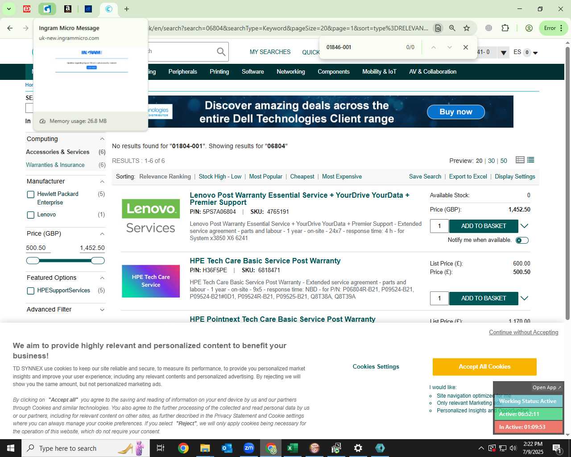The height and width of the screenshot is (457, 571).
Task: Expand options arrow beside Lenovo ADD TO BASKET
Action: click(x=525, y=226)
